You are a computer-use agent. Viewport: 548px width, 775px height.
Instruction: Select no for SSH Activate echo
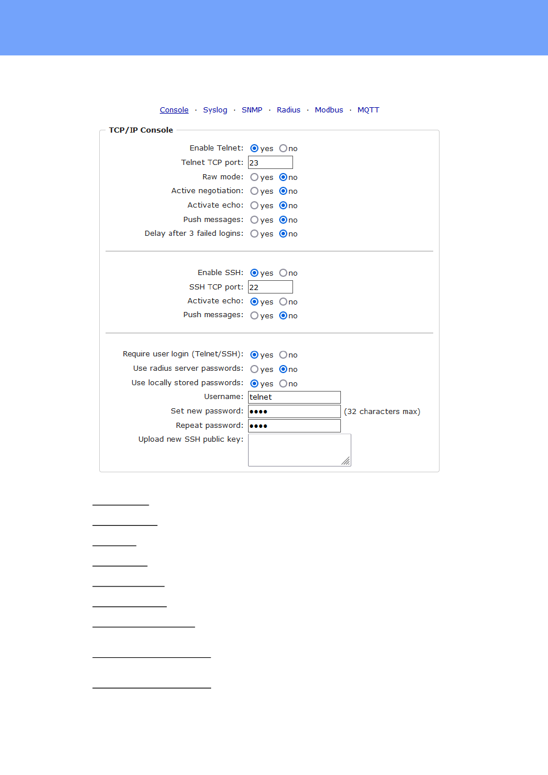(283, 302)
